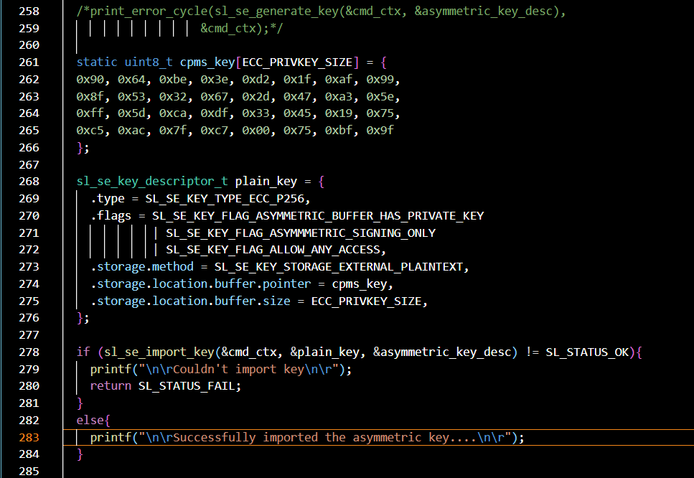
Task: Click &cmd_ctx);*/ comment end on line 259
Action: 242,28
